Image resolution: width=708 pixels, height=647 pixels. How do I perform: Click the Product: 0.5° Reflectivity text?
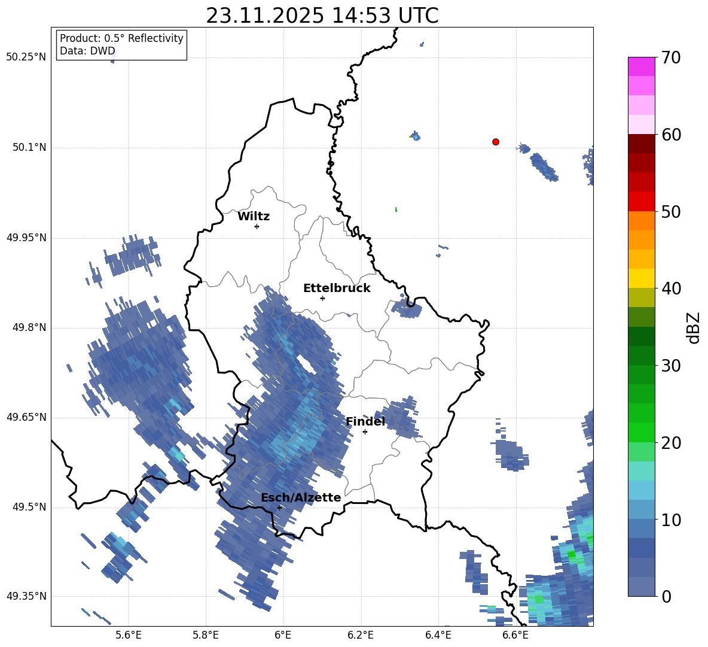(121, 38)
